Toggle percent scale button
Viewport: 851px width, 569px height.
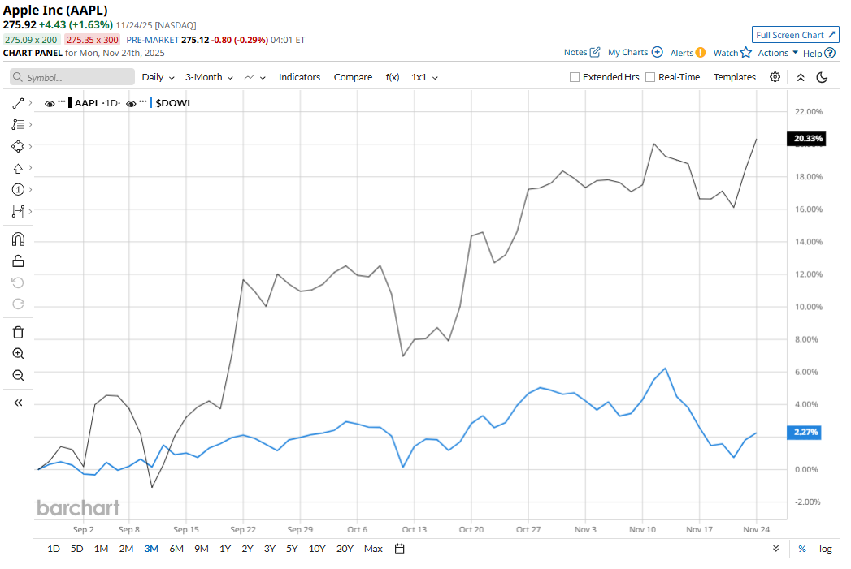(x=802, y=549)
